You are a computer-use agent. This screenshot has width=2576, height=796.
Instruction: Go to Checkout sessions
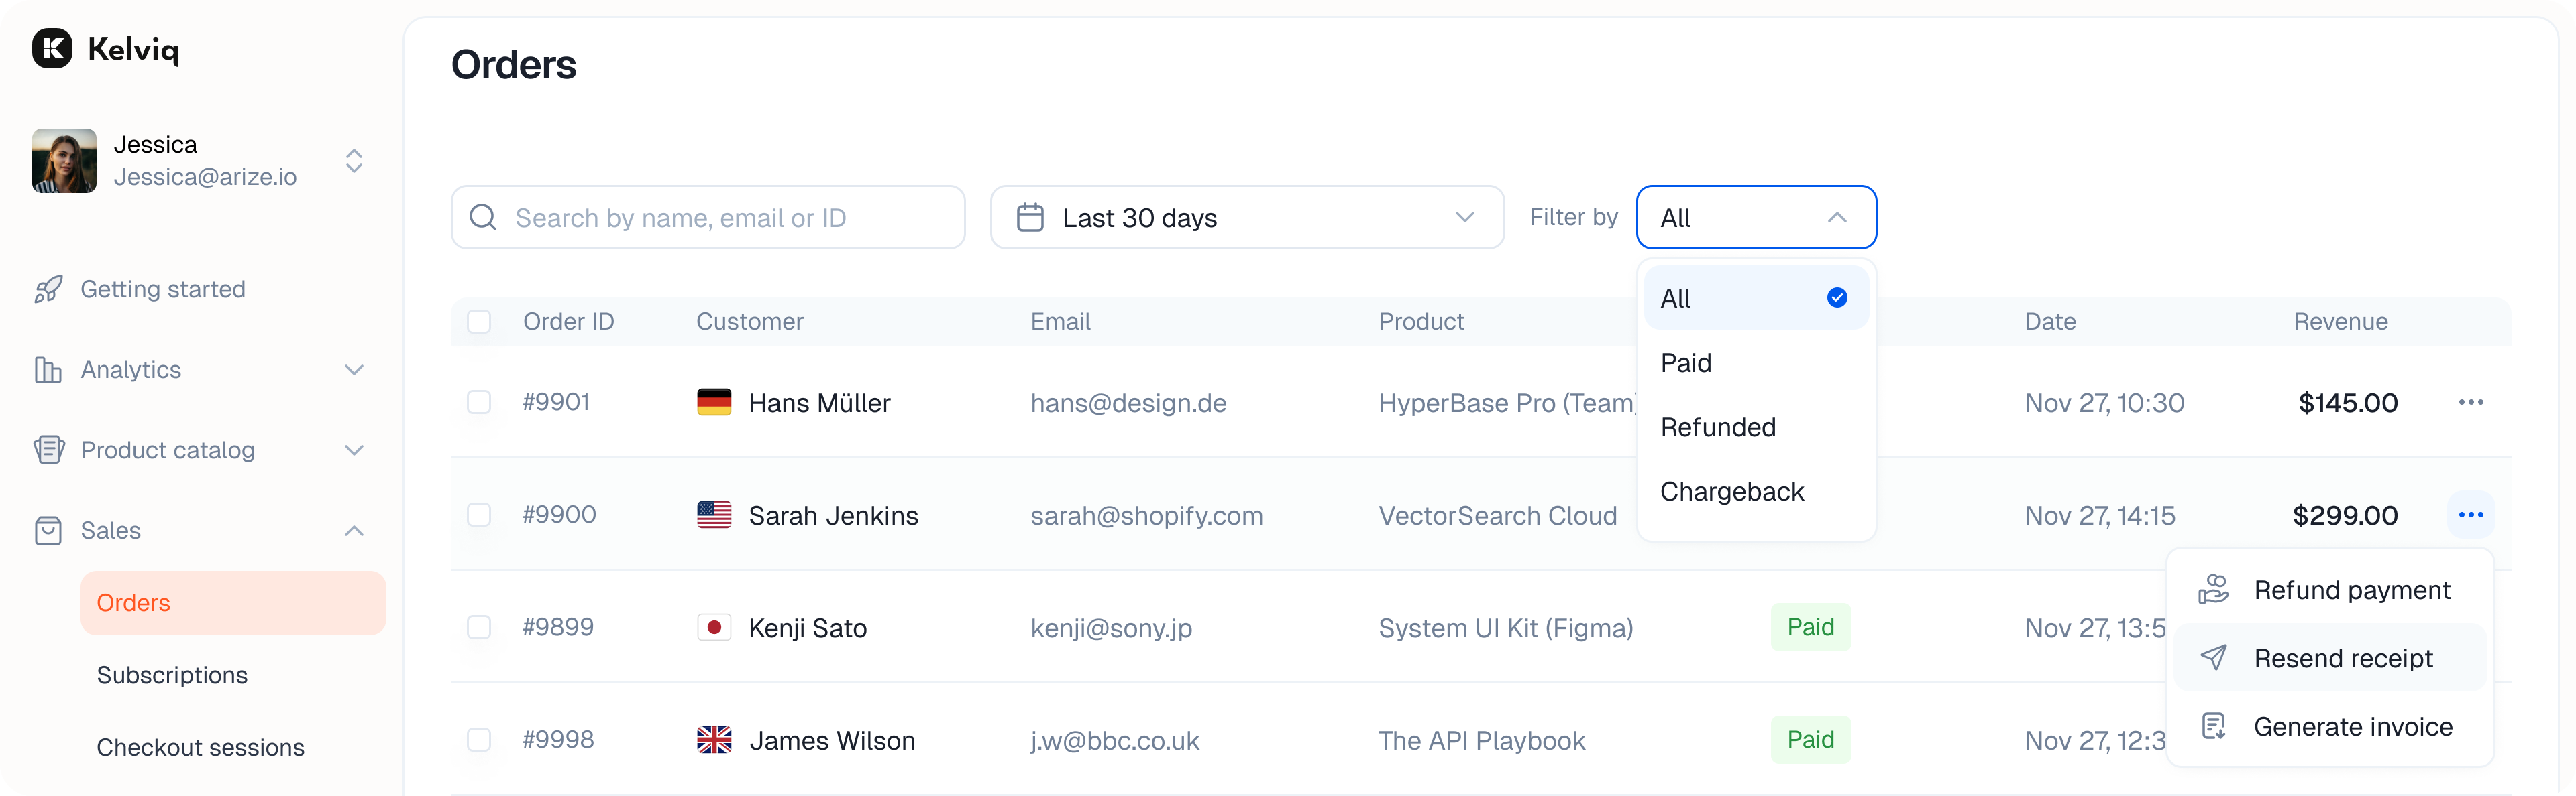click(x=200, y=748)
